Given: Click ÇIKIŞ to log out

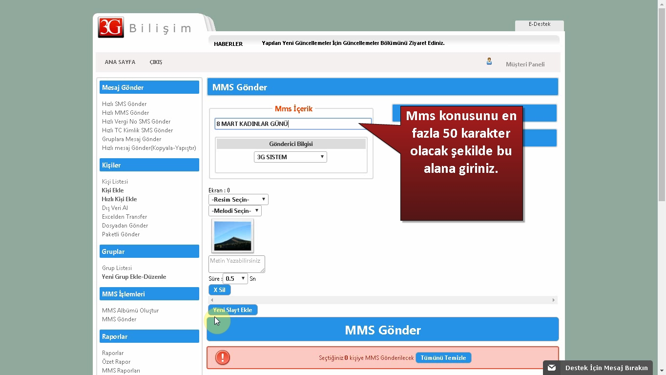Looking at the screenshot, I should (156, 62).
